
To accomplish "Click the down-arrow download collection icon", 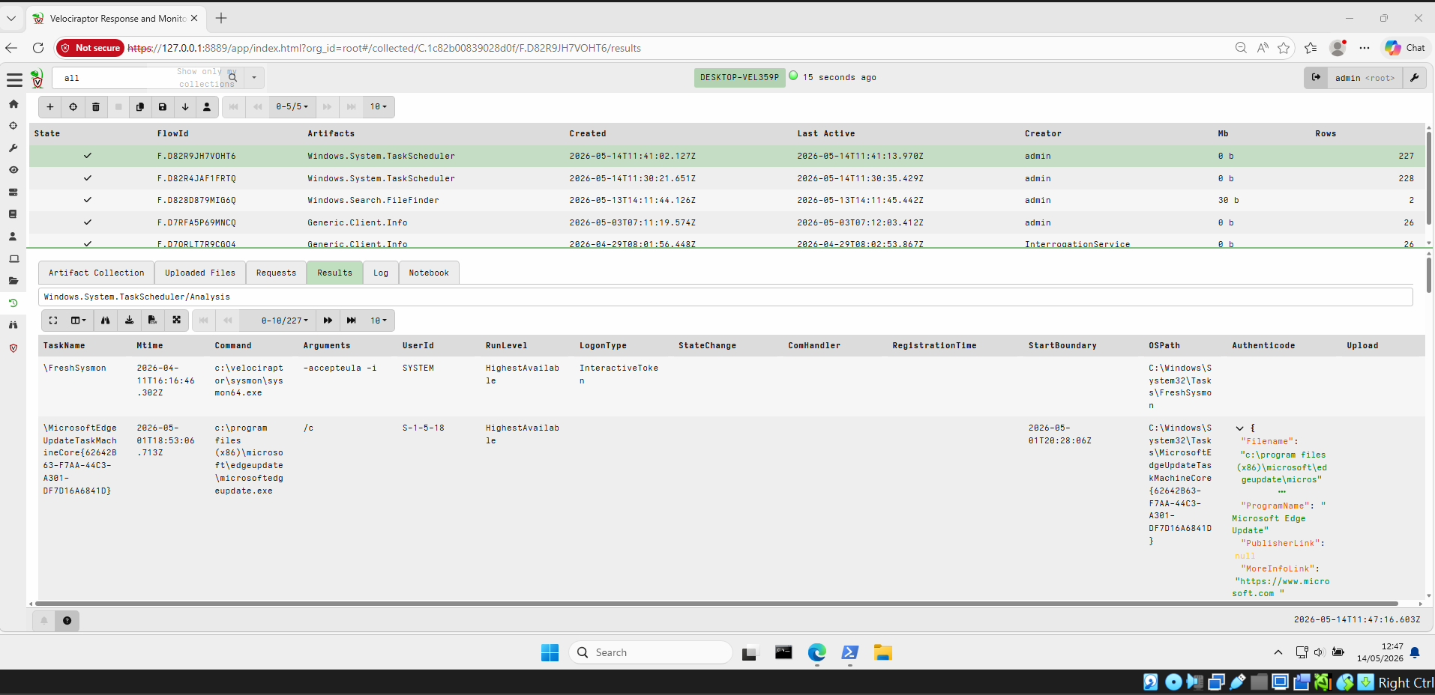I will [184, 107].
